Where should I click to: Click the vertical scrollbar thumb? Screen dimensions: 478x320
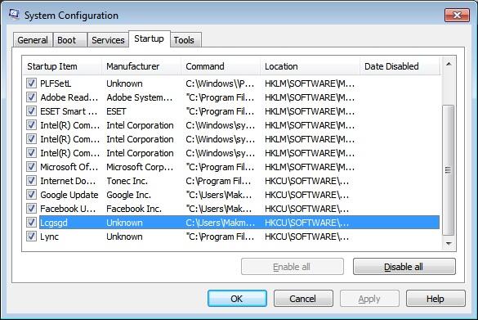click(448, 170)
